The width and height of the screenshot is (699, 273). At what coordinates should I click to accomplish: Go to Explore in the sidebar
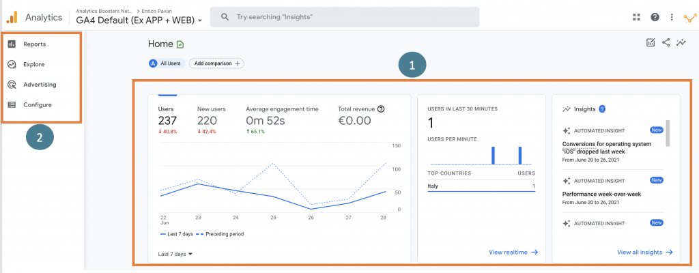pos(33,65)
